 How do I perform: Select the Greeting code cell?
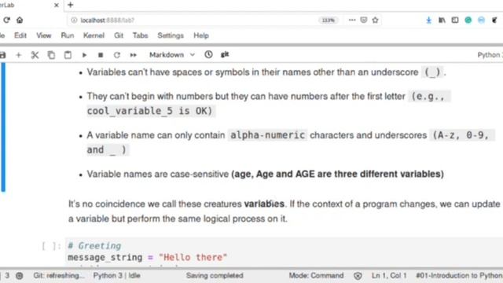click(284, 252)
